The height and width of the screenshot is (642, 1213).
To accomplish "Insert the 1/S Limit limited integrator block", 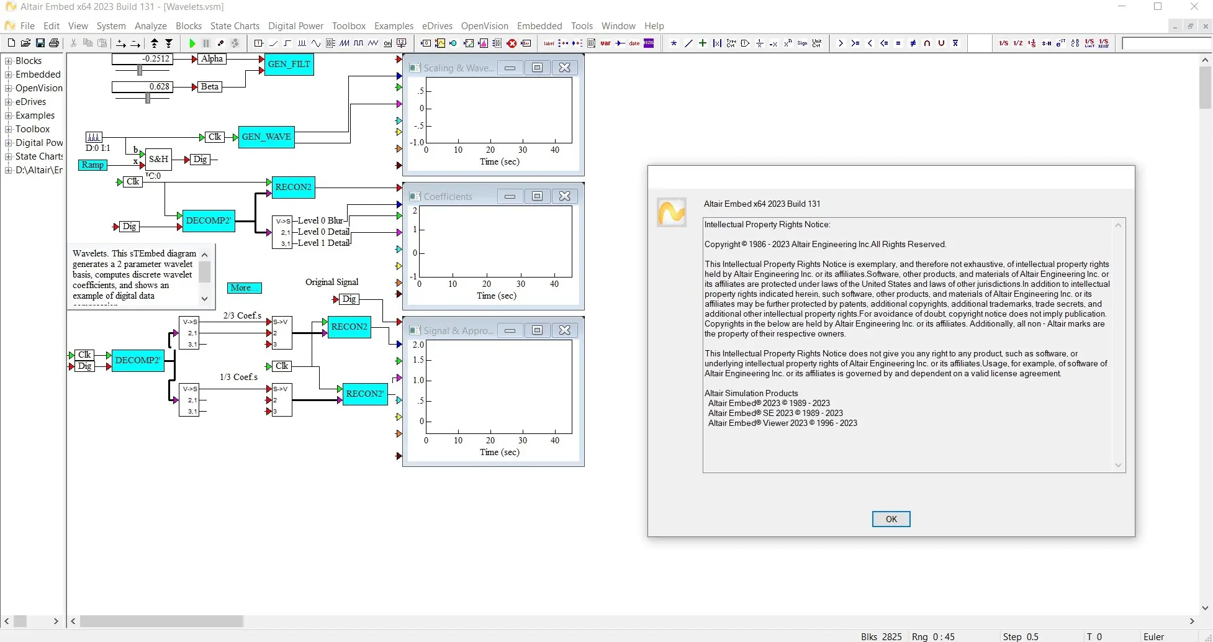I will (x=1089, y=43).
